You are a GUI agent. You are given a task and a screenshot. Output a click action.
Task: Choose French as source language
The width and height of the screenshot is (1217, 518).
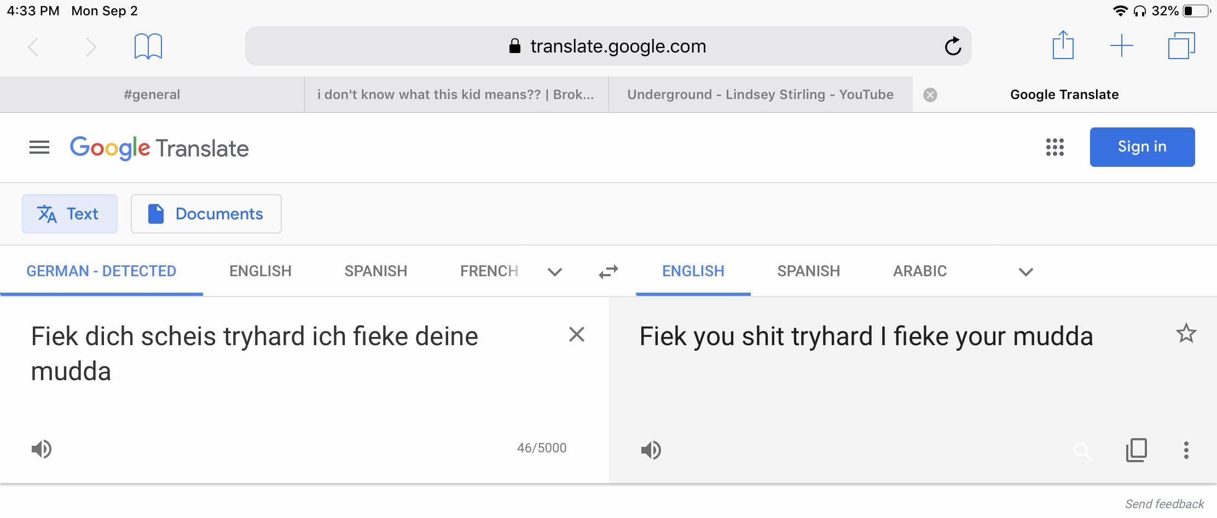(489, 271)
